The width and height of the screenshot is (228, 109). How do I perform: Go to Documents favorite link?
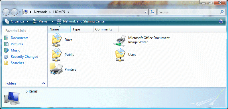[19, 38]
